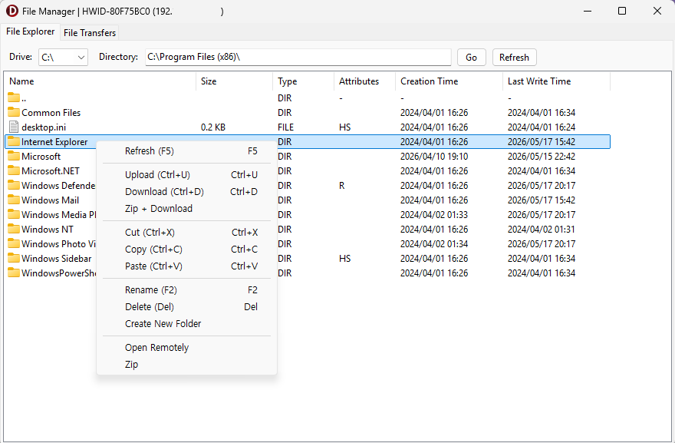
Task: Select Open Remotely in context menu
Action: [187, 348]
